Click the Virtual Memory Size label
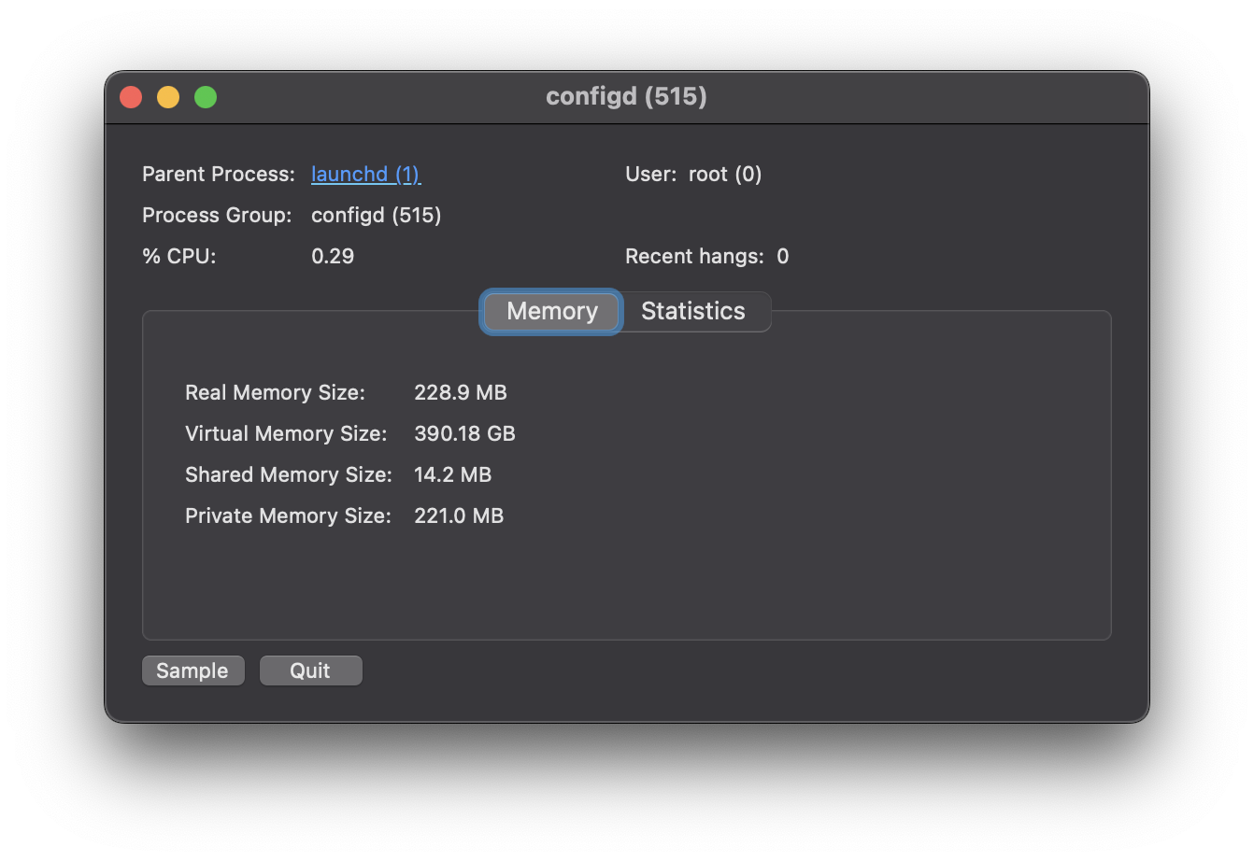Viewport: 1254px width, 861px height. [286, 433]
